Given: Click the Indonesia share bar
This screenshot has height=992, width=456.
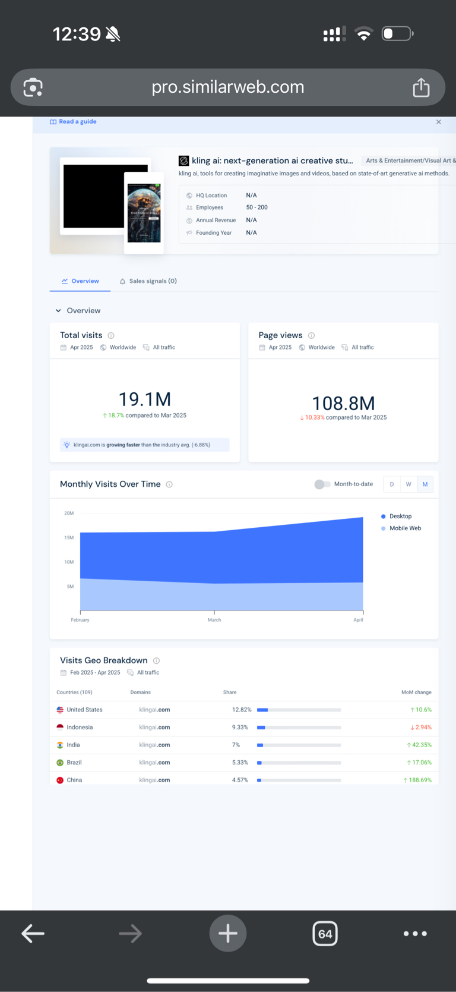Looking at the screenshot, I should (x=299, y=728).
